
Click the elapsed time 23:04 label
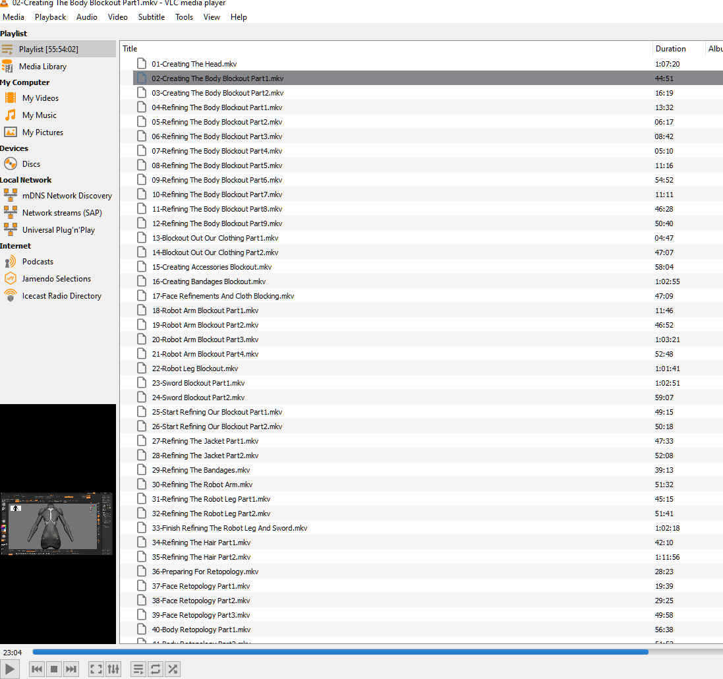(13, 652)
